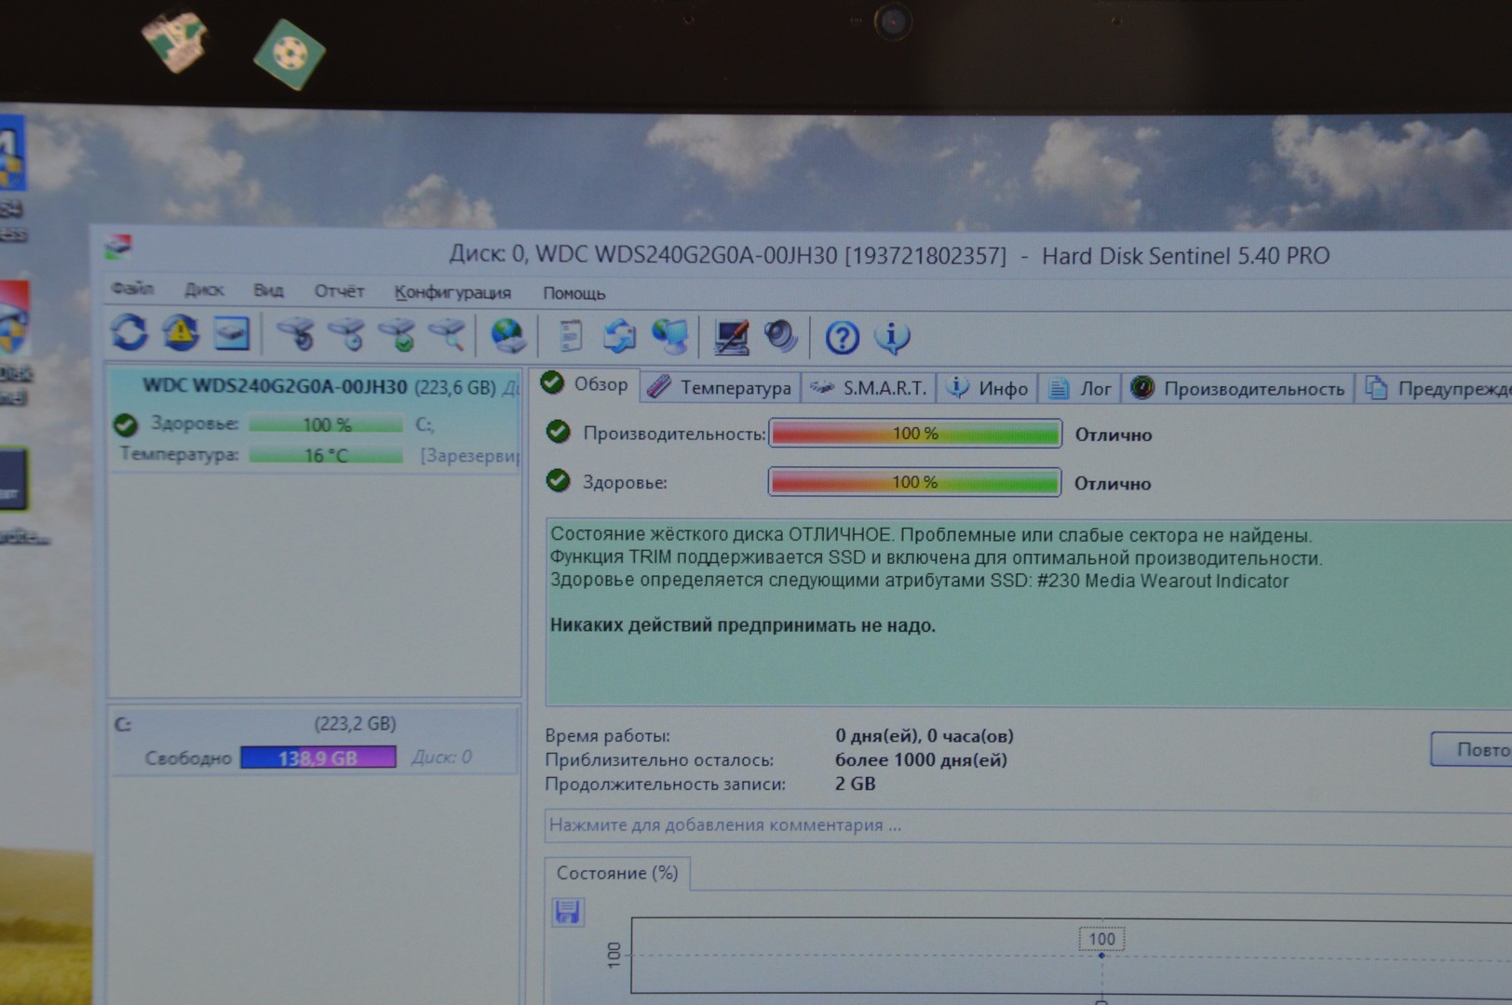
Task: Open the monitor configuration tool icon
Action: click(731, 337)
